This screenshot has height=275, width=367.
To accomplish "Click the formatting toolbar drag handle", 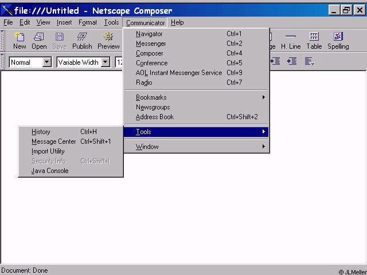I will point(2,61).
